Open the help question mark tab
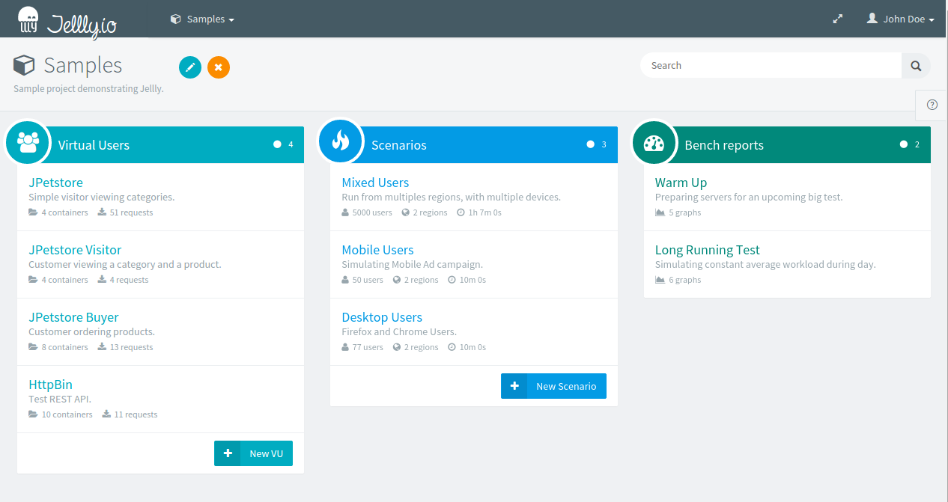This screenshot has height=502, width=948. [932, 105]
